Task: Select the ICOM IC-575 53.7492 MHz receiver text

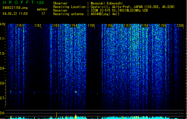Action: pyautogui.click(x=120, y=10)
